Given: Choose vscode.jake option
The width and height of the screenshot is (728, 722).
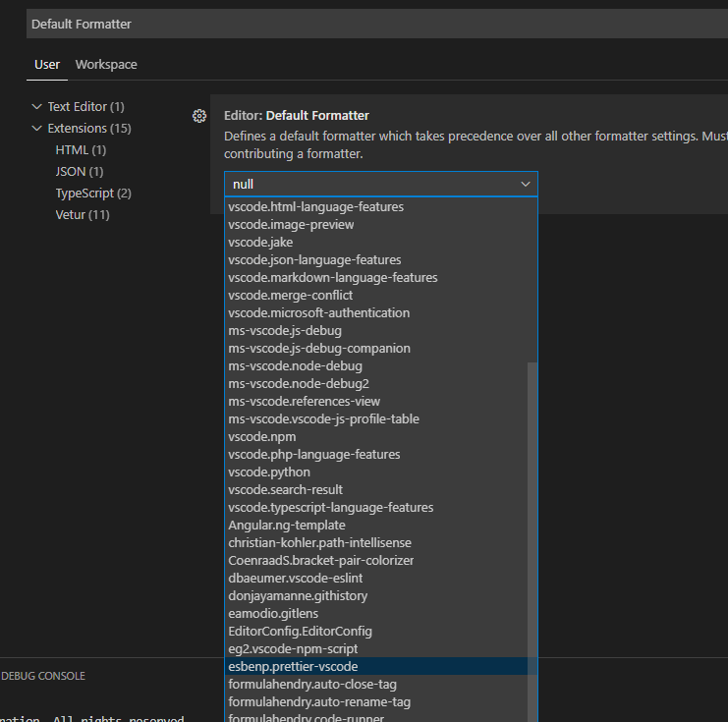Looking at the screenshot, I should 376,242.
